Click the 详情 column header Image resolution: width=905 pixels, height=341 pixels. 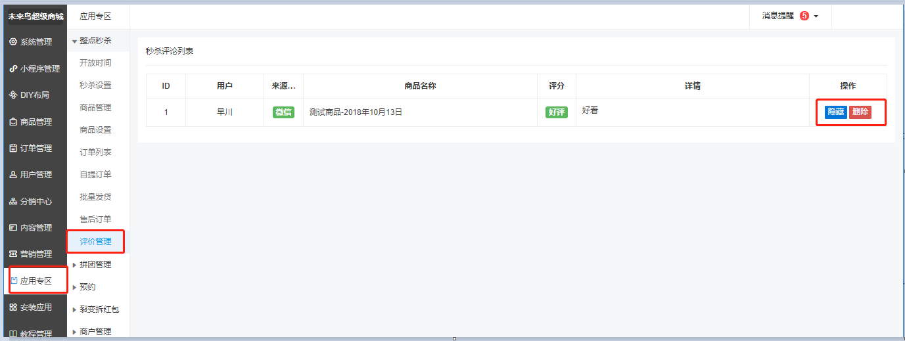[x=693, y=86]
